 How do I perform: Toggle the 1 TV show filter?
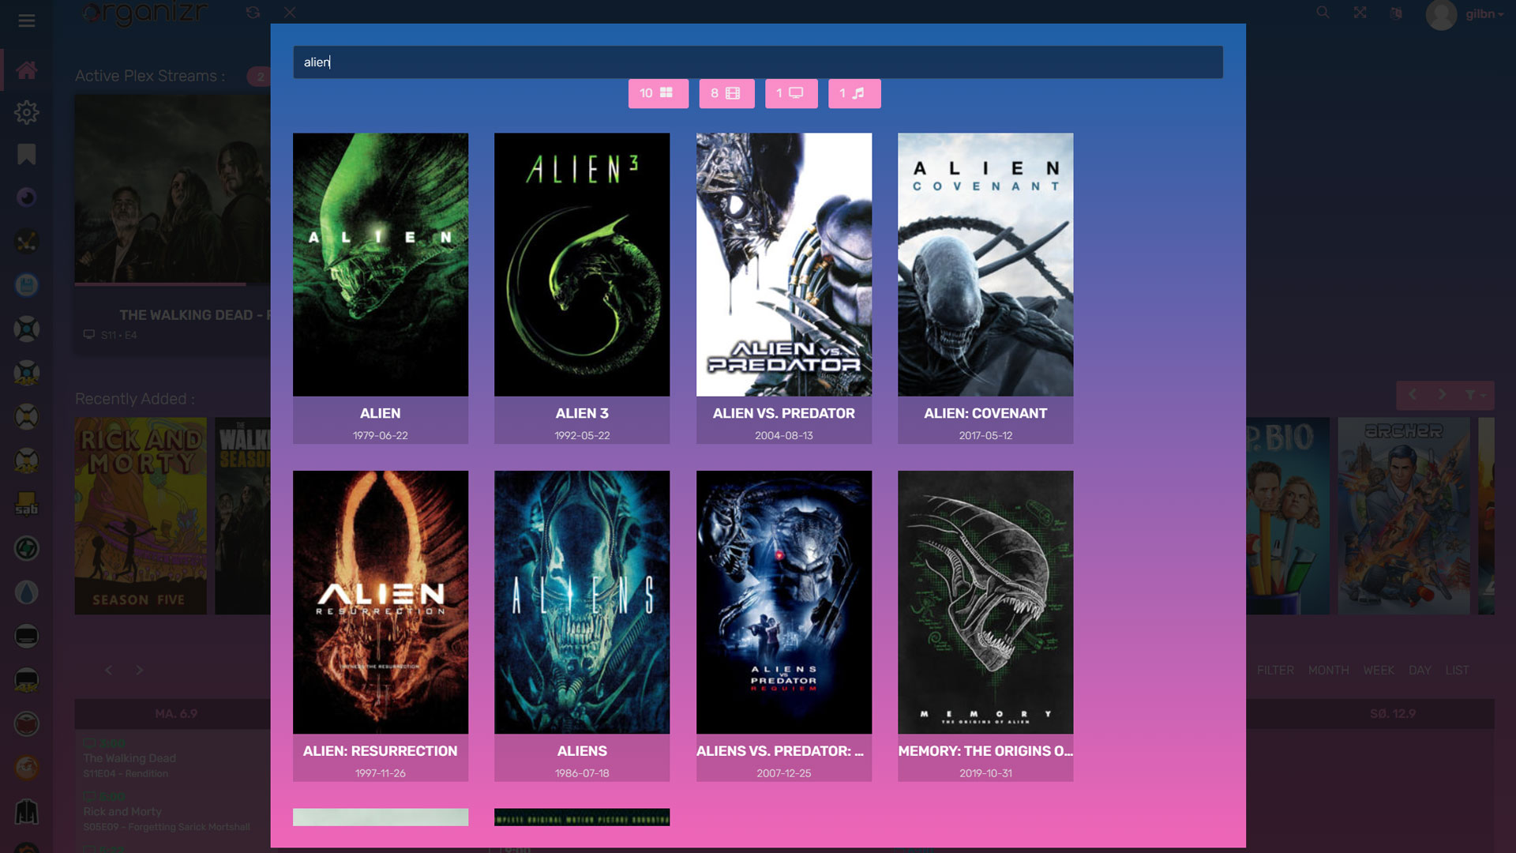click(x=790, y=93)
